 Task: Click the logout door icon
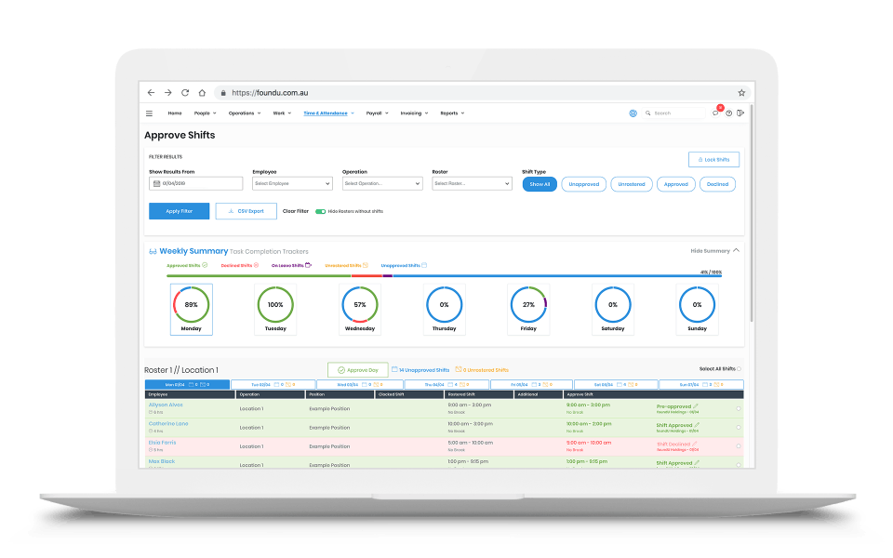740,113
